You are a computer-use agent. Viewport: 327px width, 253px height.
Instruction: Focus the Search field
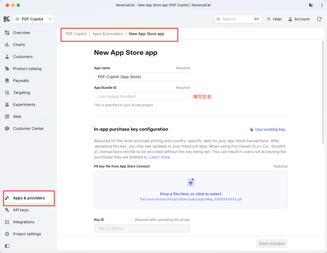coord(238,19)
